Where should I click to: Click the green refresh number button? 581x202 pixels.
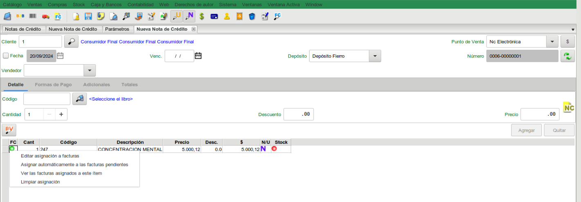pos(568,56)
